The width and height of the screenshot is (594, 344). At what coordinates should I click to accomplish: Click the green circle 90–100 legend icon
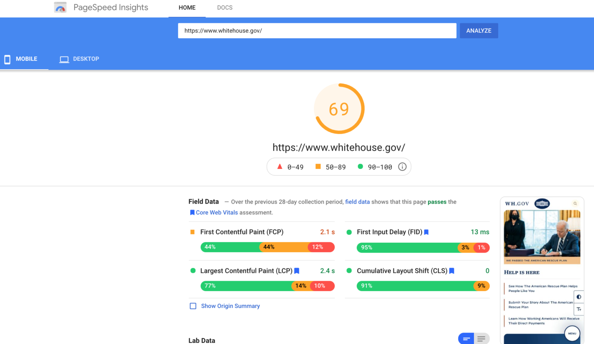[x=360, y=166]
